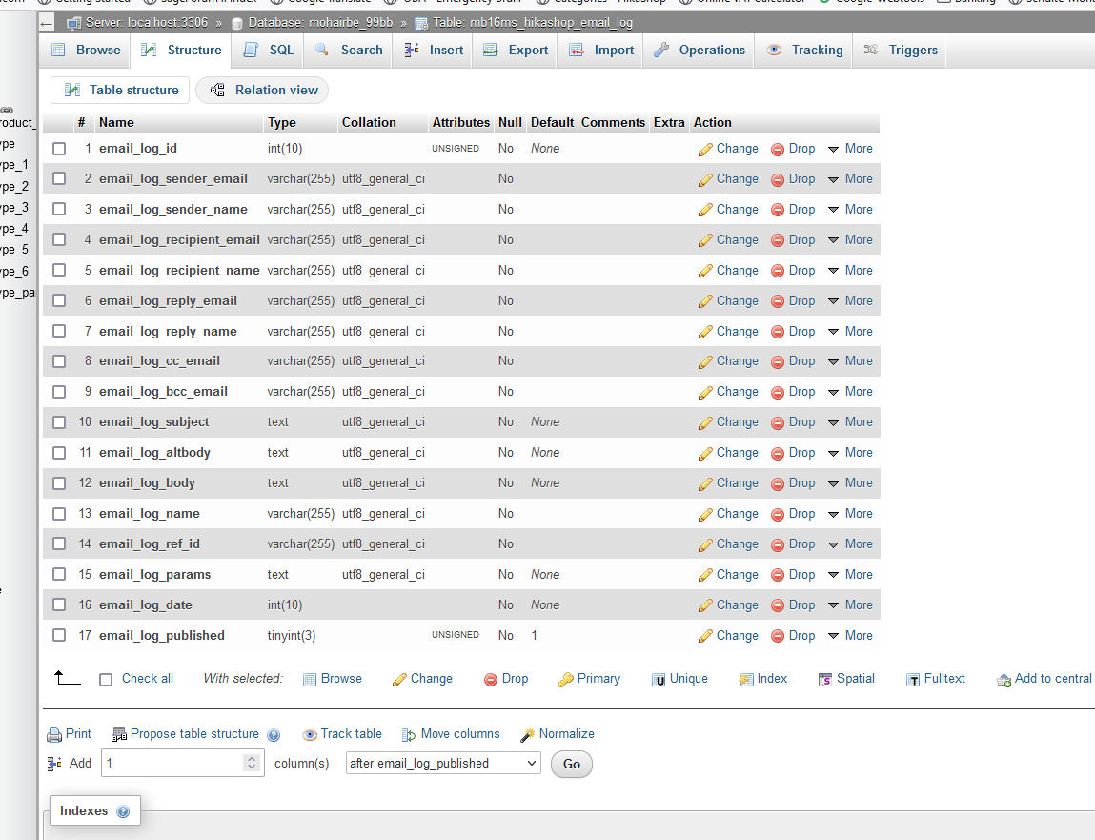This screenshot has width=1095, height=840.
Task: Click the red Drop icon for email_log_body
Action: pos(778,483)
